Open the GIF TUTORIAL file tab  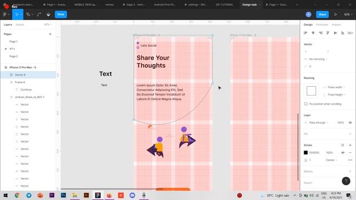(224, 4)
